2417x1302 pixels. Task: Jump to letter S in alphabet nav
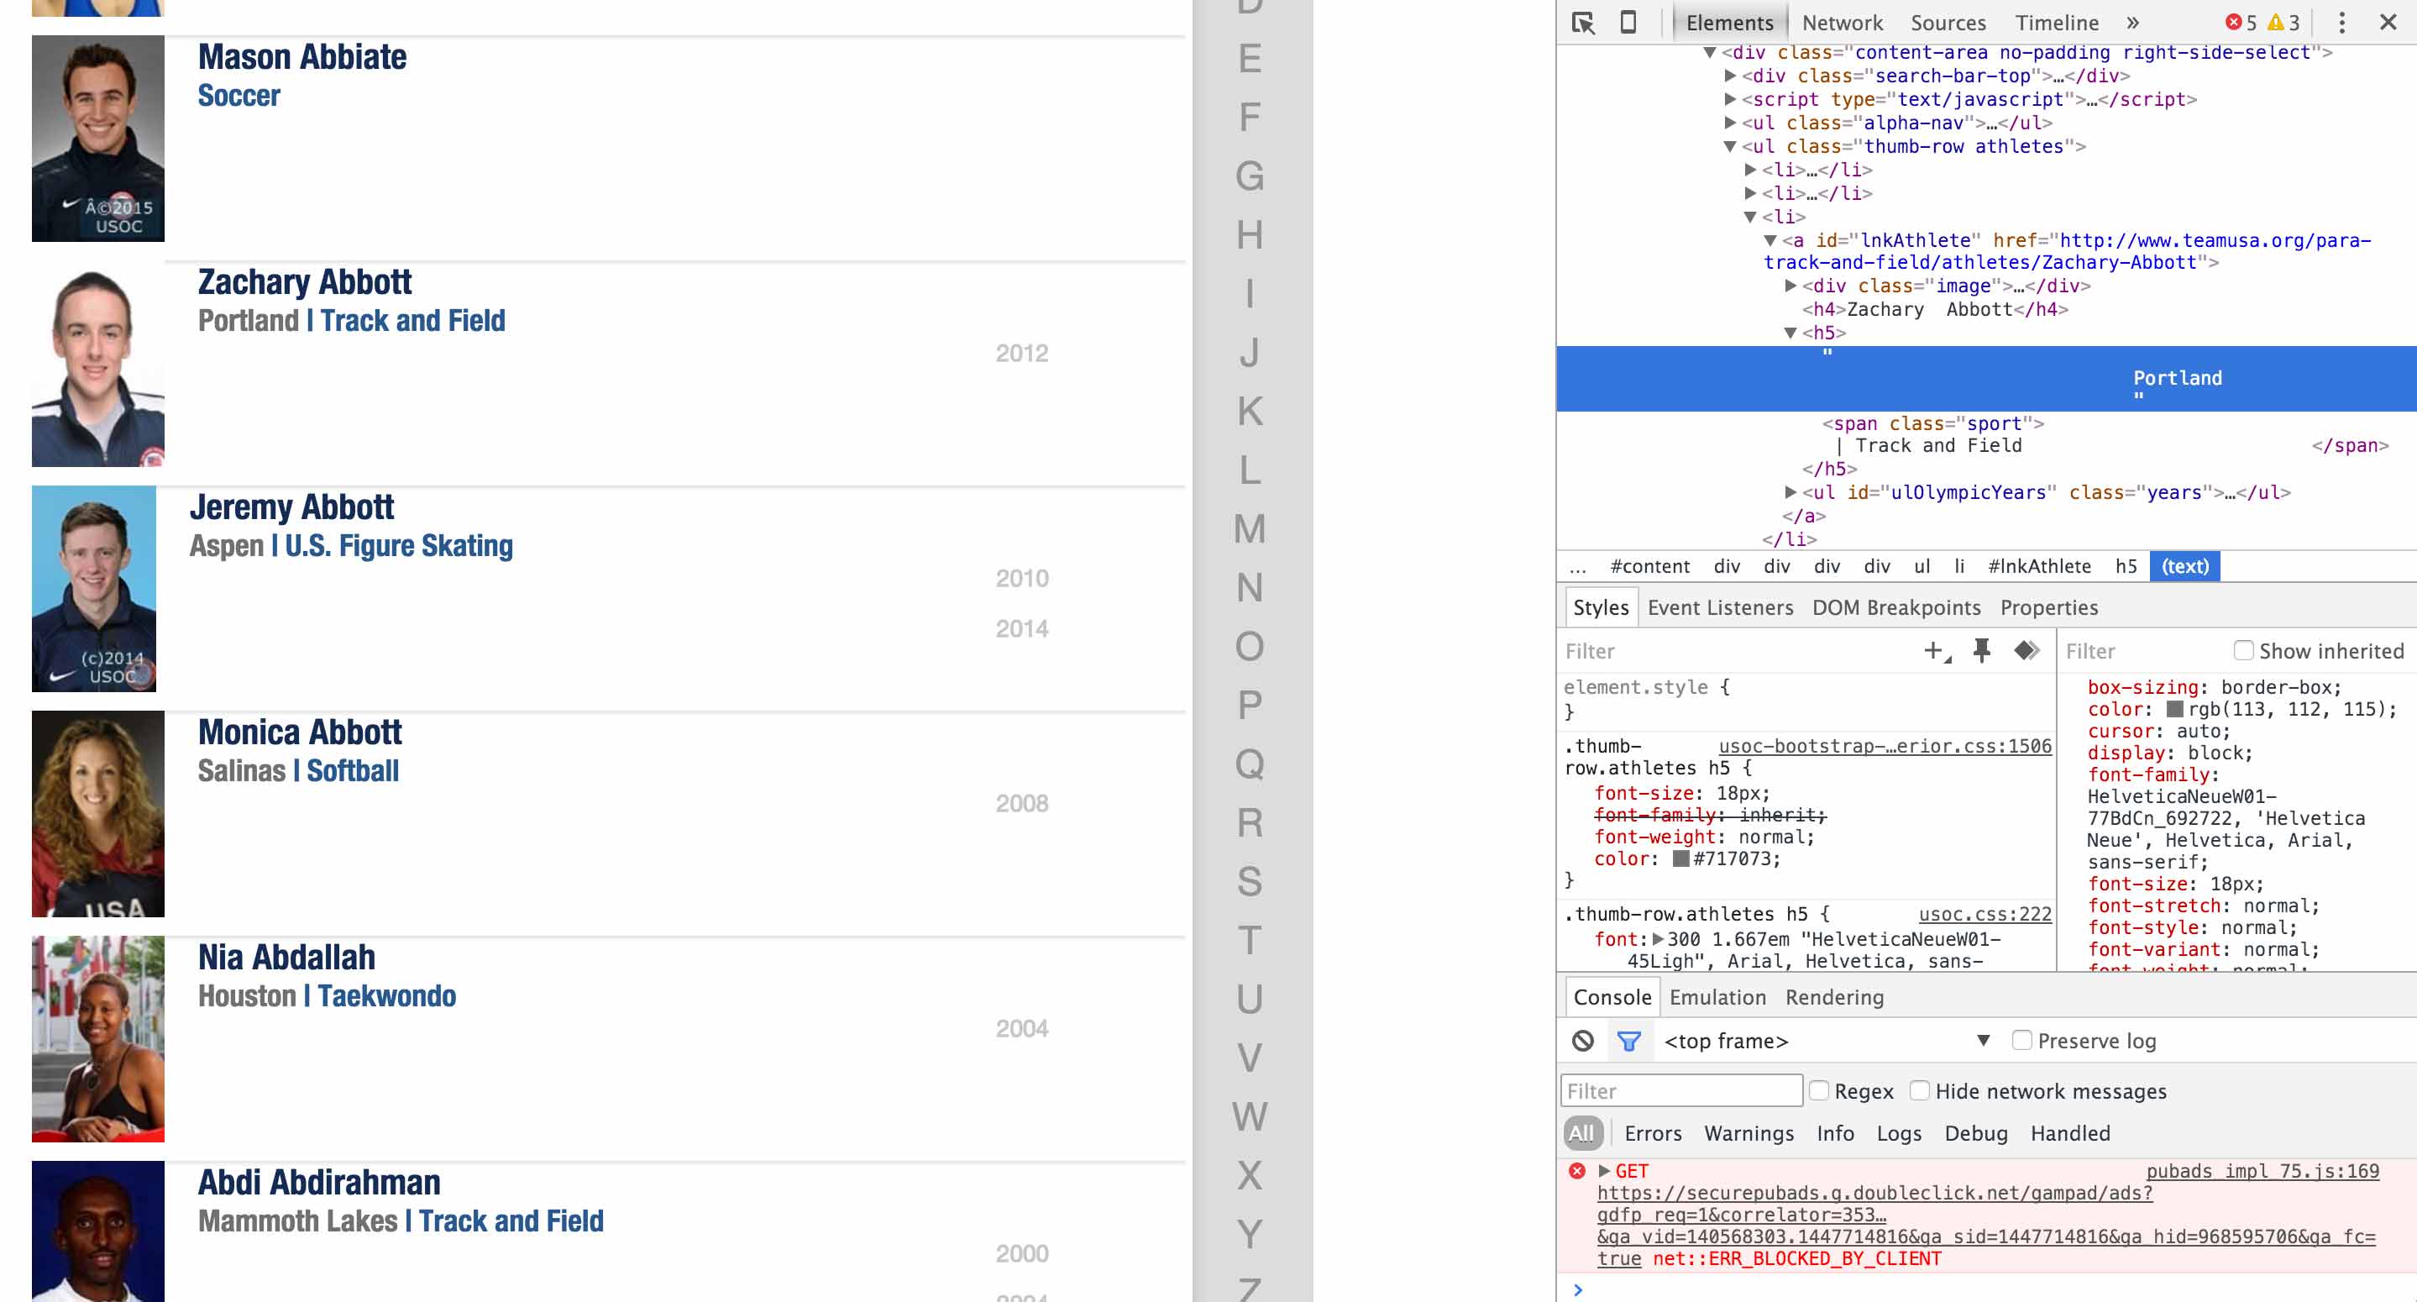point(1249,881)
